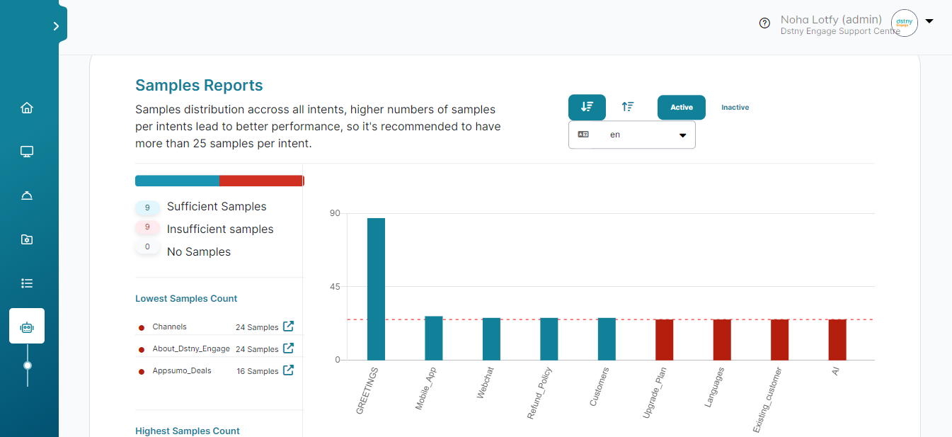Select the Home icon in the sidebar

tap(27, 107)
